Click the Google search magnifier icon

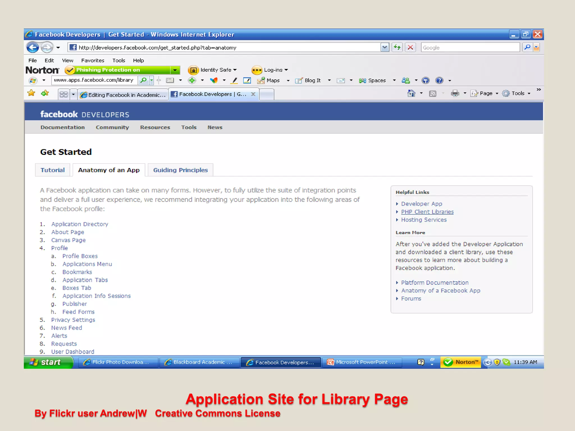coord(527,47)
